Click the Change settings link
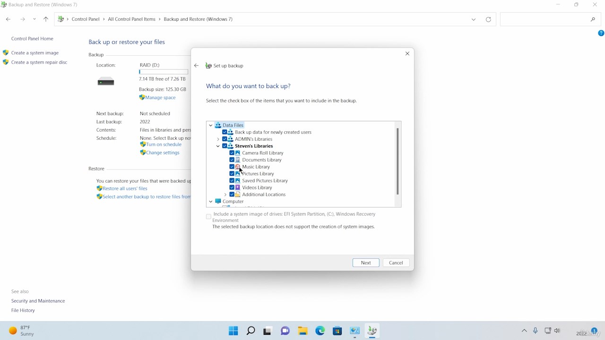This screenshot has width=605, height=340. 163,153
